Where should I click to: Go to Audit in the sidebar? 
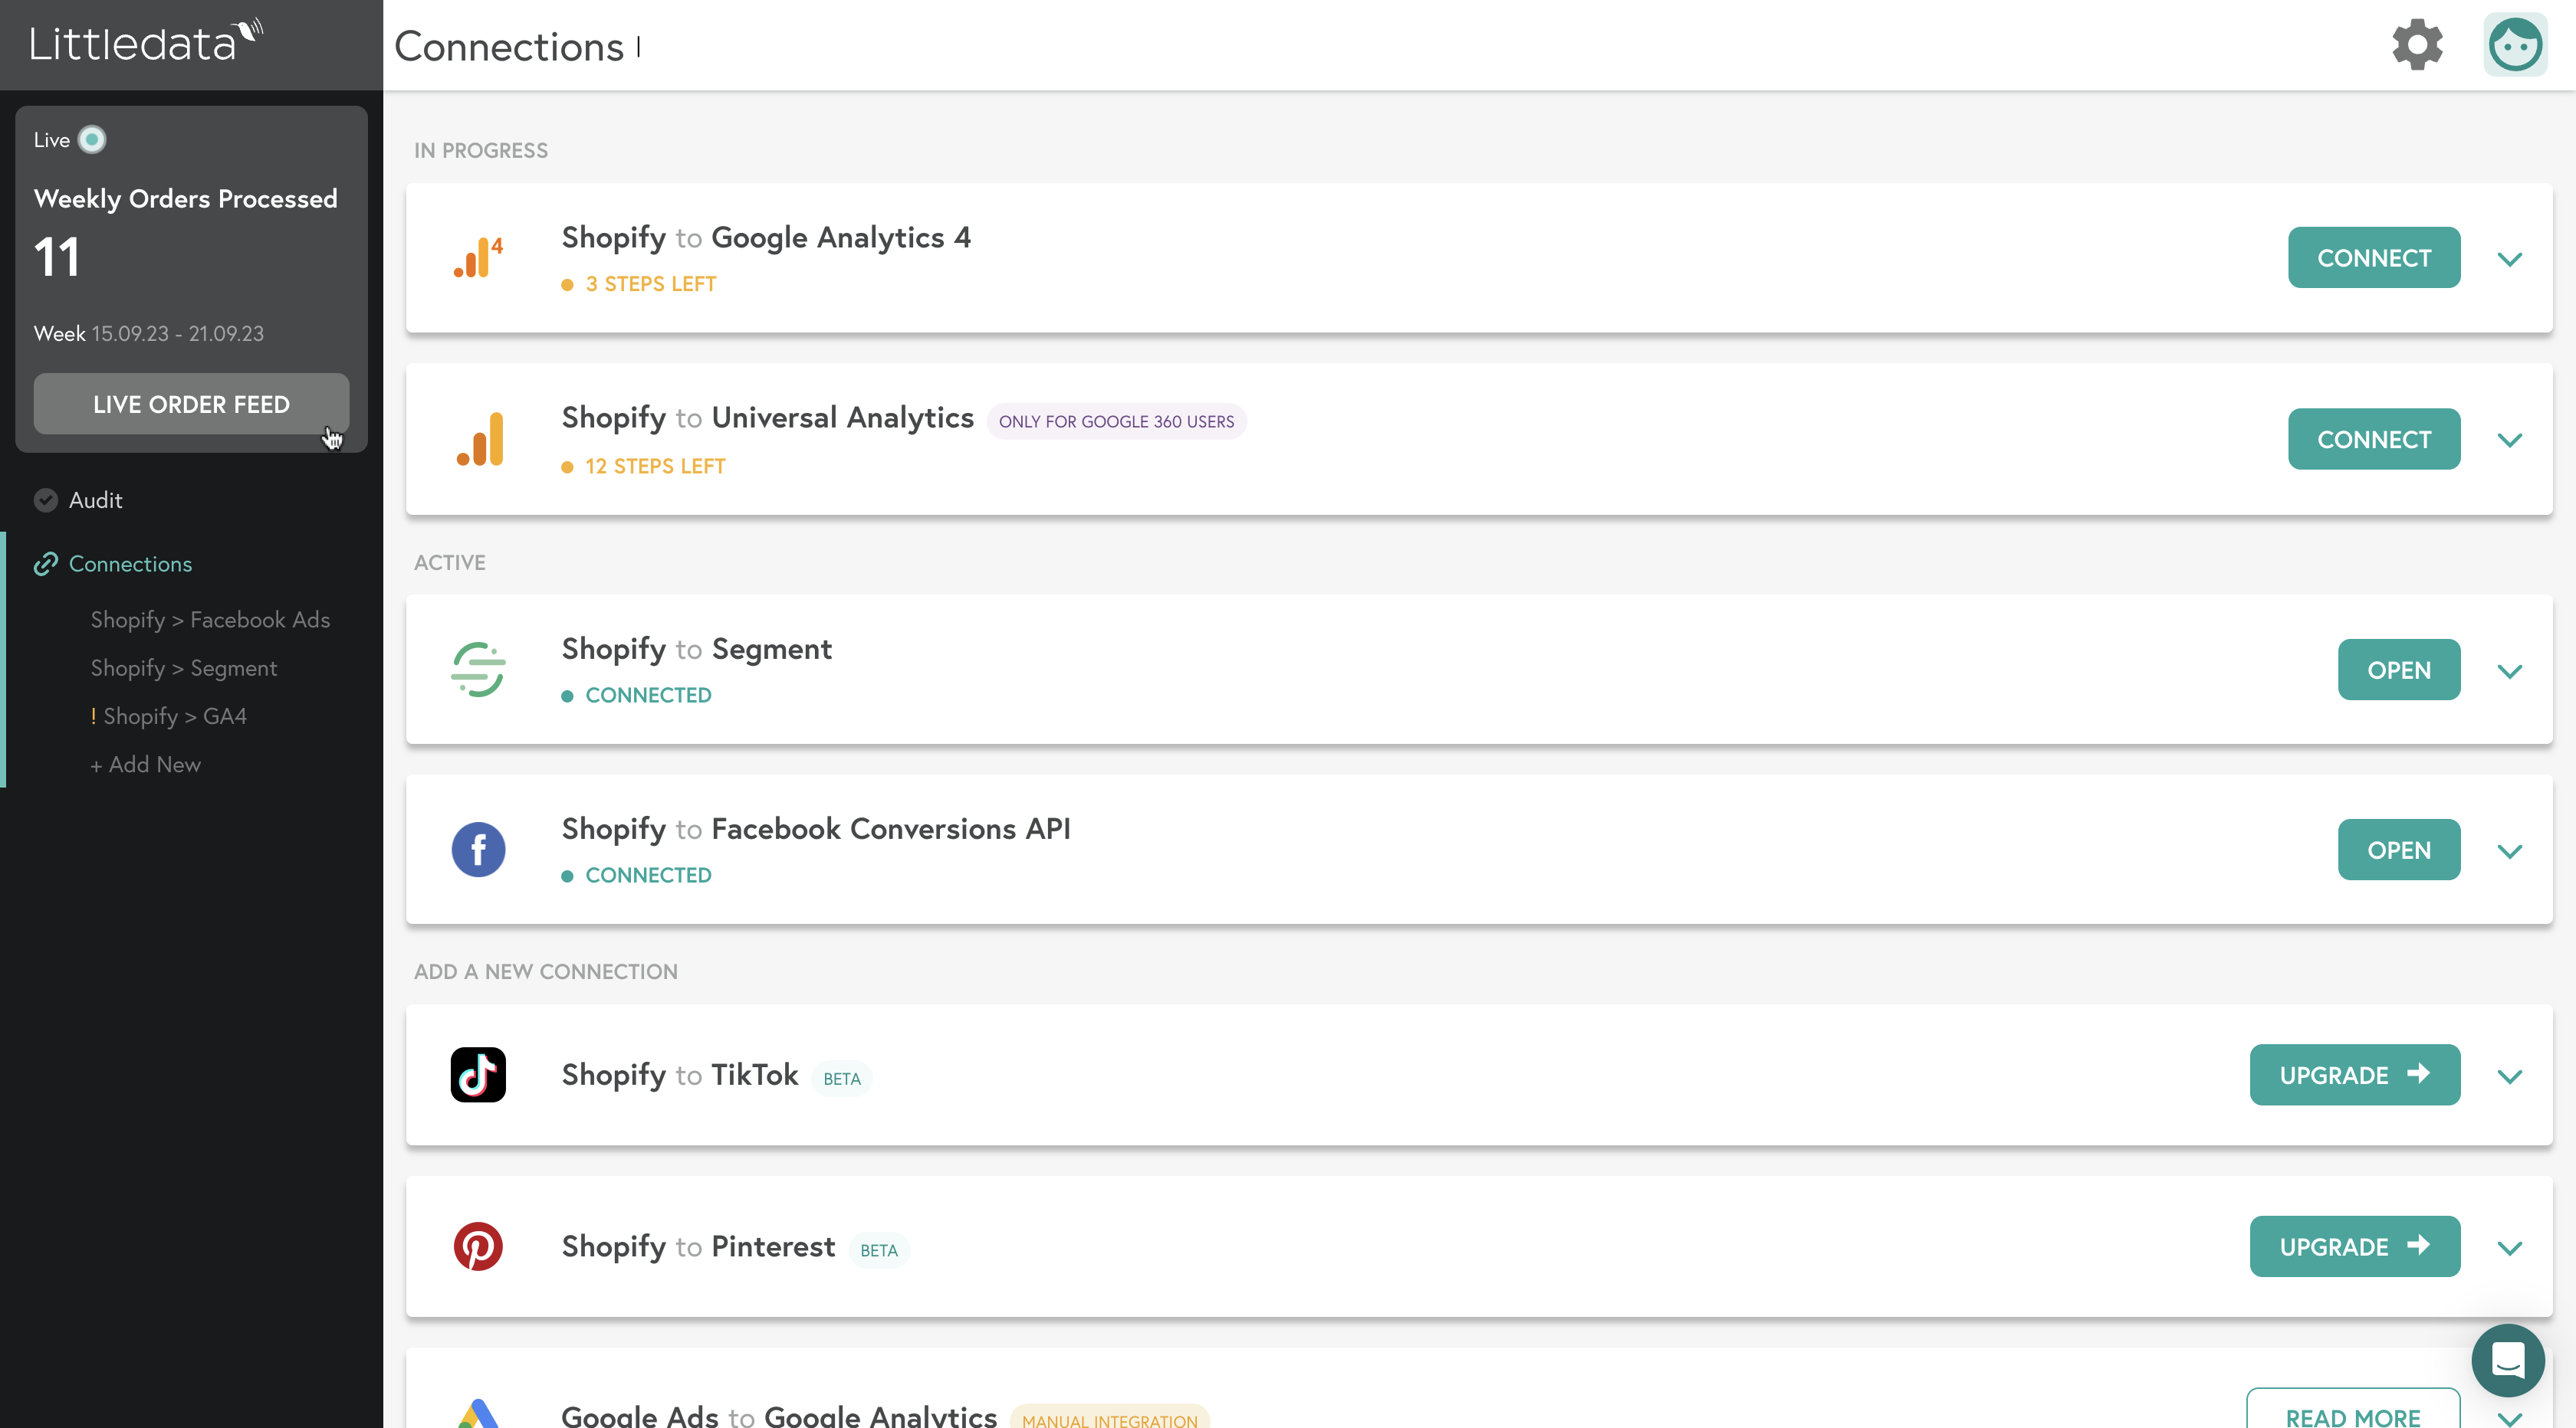(96, 499)
